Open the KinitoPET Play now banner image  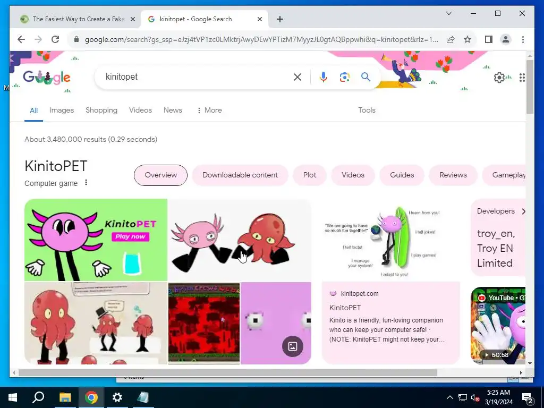tap(96, 240)
